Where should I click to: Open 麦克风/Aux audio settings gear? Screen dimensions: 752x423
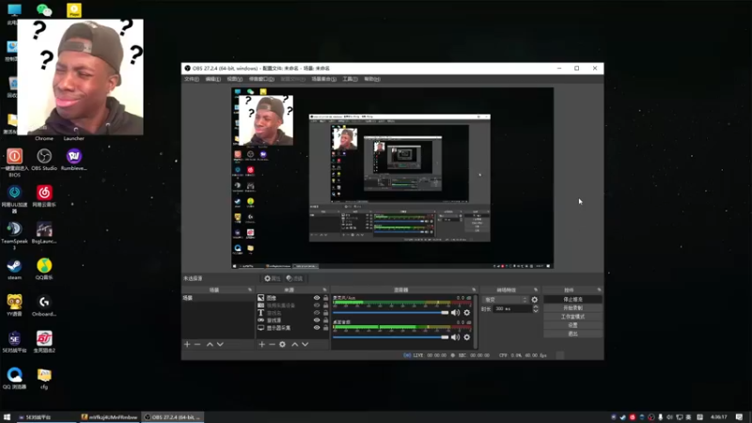pos(466,313)
